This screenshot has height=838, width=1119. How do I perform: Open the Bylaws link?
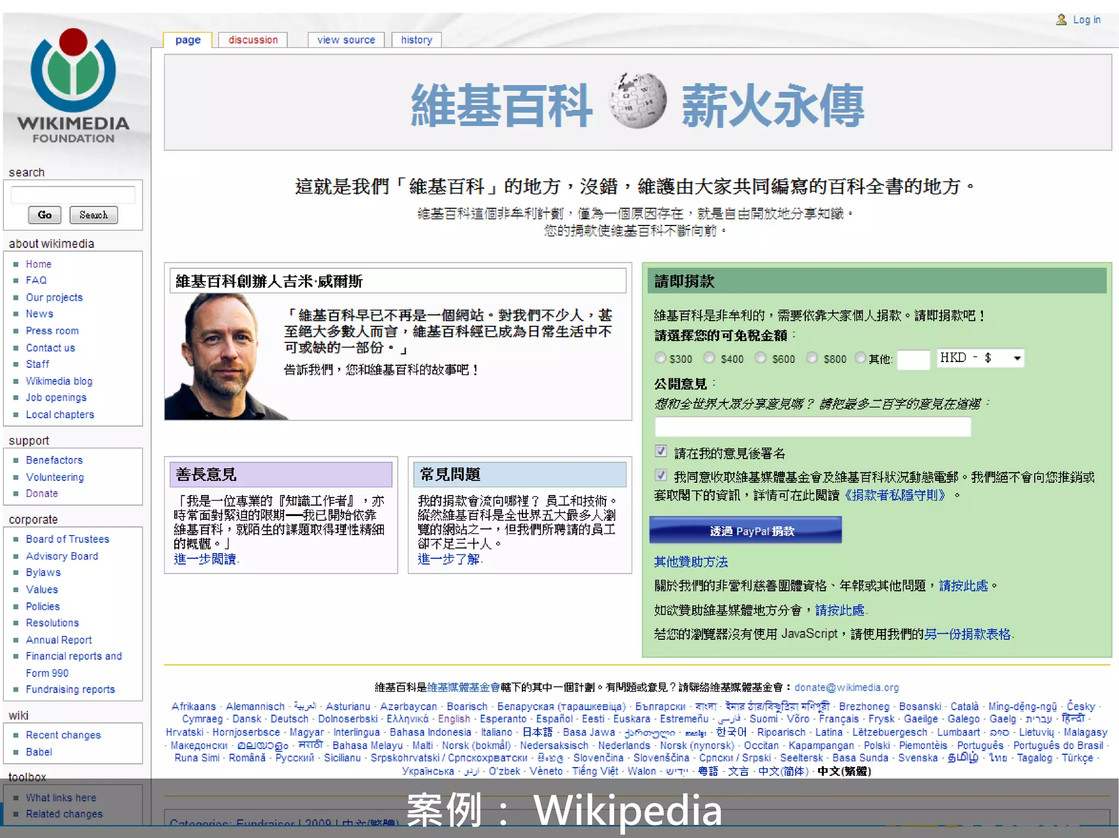(43, 573)
